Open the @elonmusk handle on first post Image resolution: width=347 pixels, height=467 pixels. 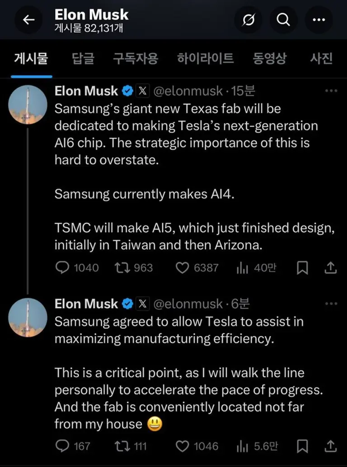(188, 91)
